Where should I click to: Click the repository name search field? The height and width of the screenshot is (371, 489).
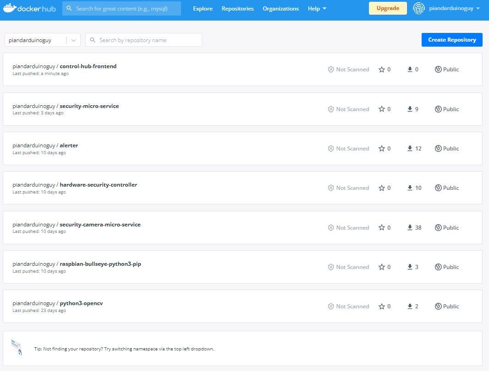(143, 40)
